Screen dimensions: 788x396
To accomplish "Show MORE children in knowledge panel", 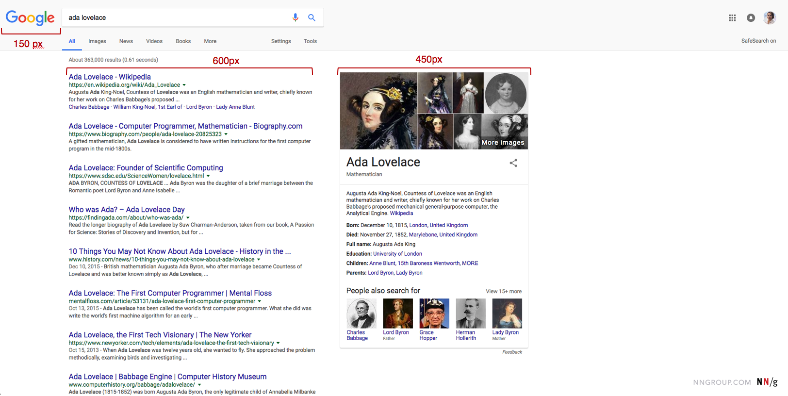I will (x=470, y=264).
